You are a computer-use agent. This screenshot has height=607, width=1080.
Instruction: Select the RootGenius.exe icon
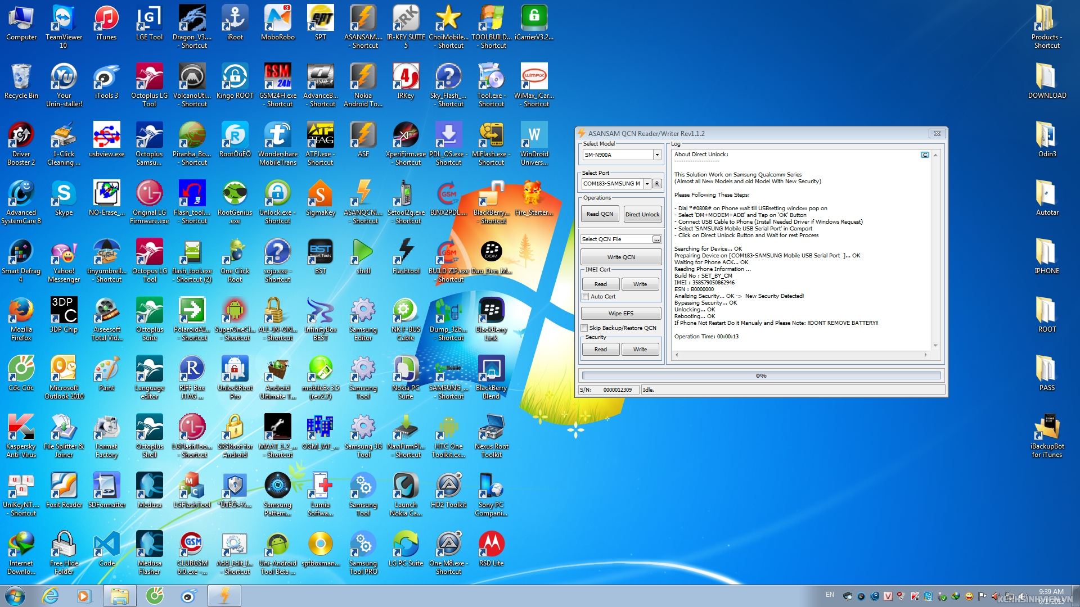click(x=235, y=201)
